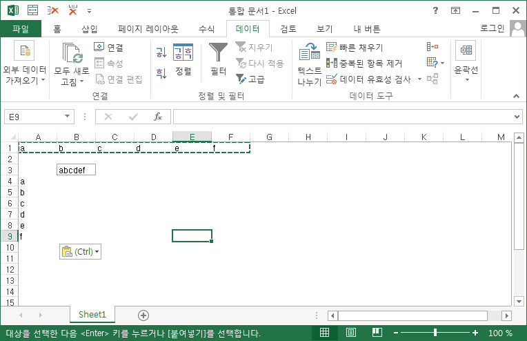
Task: Click the zoom out minus button
Action: 395,333
